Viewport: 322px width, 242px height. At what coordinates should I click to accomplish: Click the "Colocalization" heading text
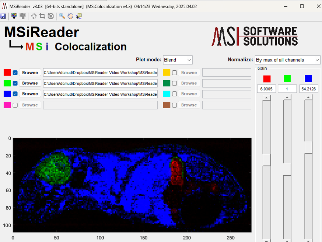coord(91,46)
